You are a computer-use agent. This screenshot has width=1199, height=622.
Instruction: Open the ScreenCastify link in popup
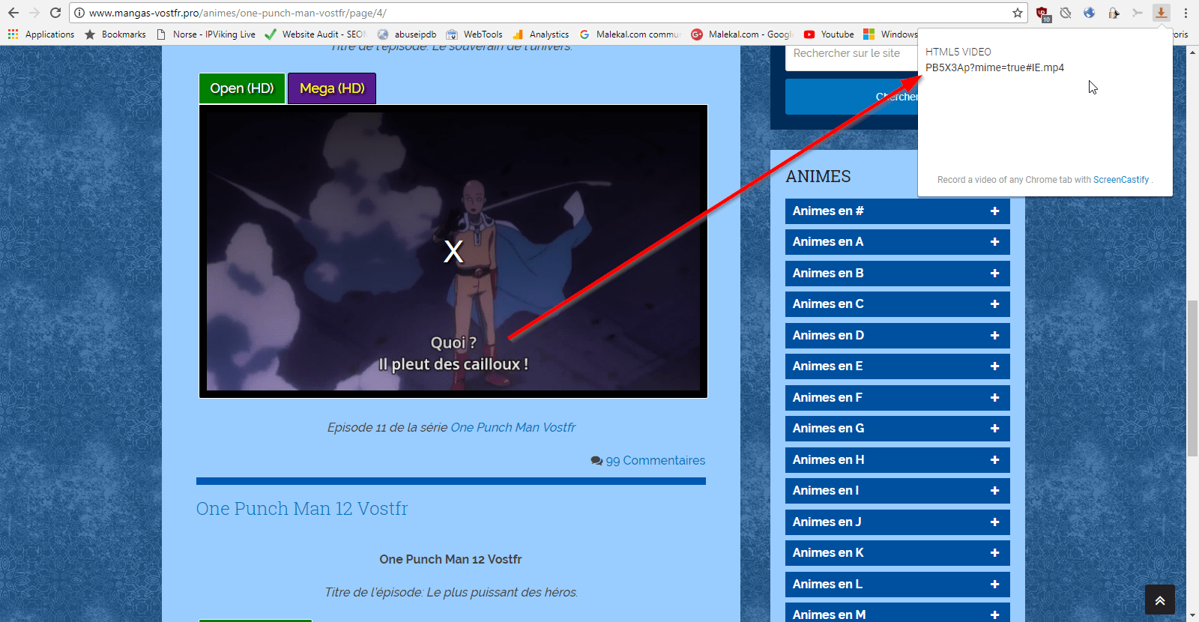tap(1120, 180)
